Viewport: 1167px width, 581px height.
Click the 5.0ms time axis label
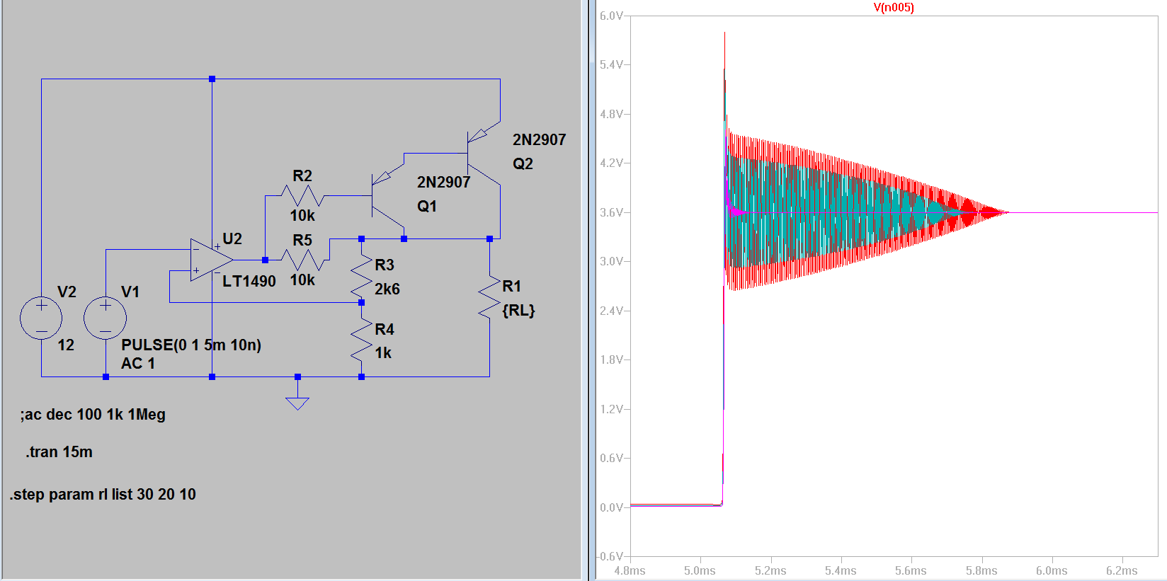(x=700, y=570)
